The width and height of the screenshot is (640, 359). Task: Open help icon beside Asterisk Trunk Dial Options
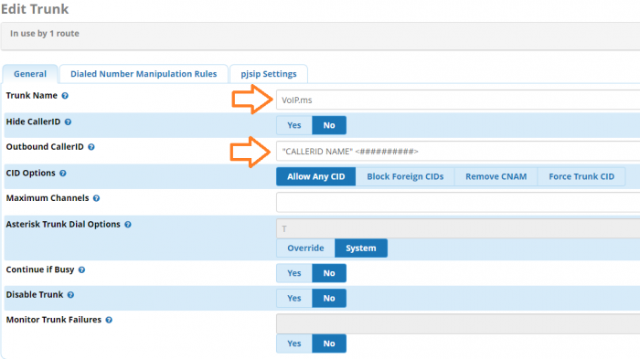pyautogui.click(x=128, y=225)
